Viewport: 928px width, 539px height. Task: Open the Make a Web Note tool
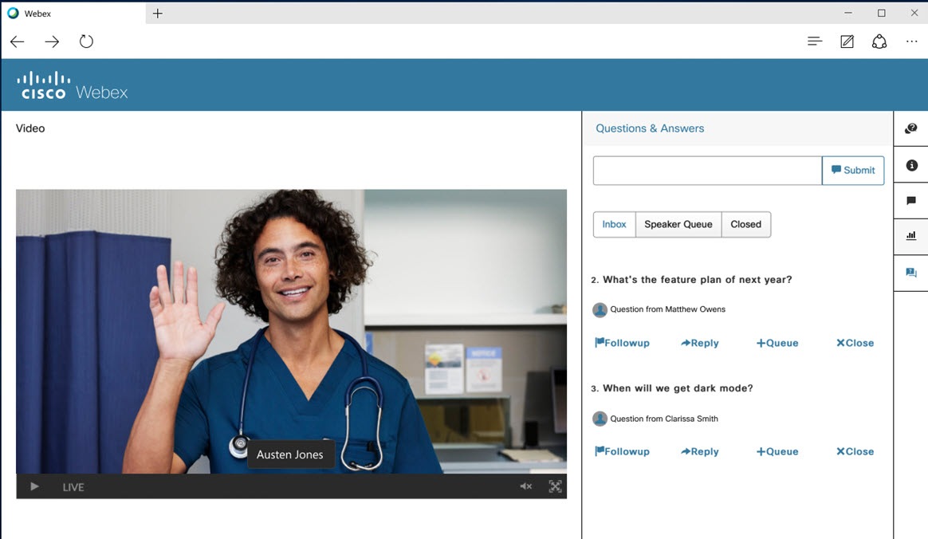coord(847,41)
